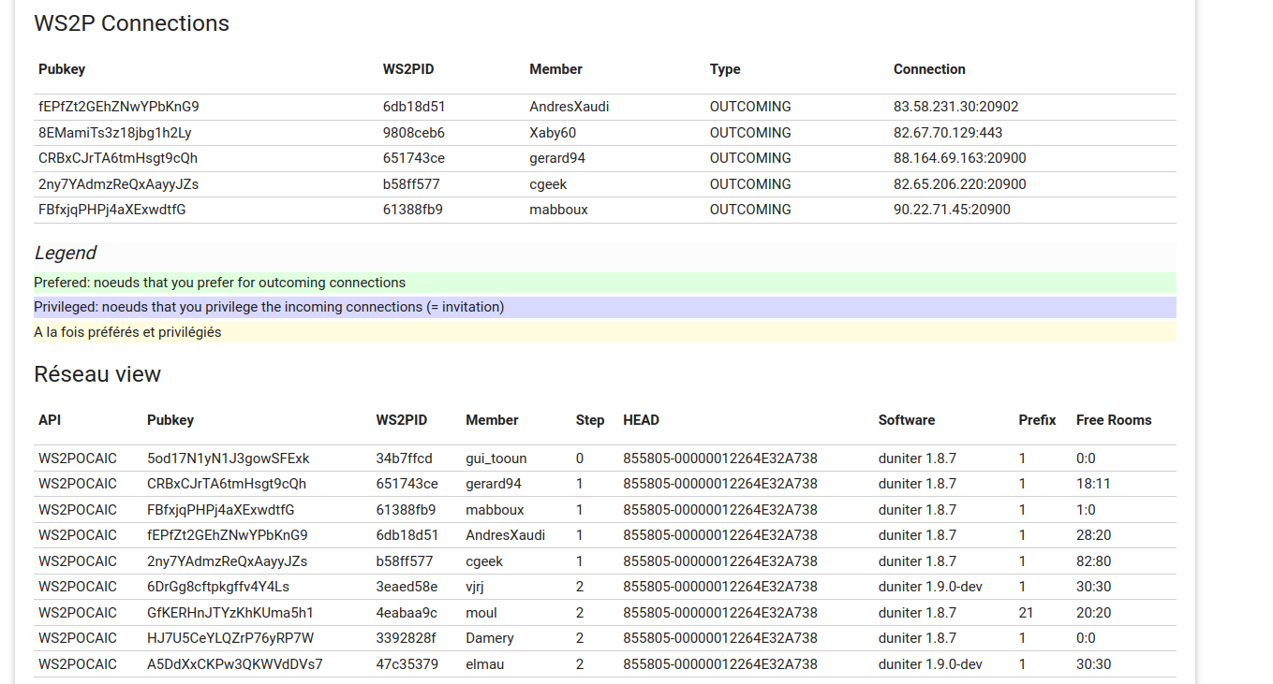Click member elmau
The width and height of the screenshot is (1273, 684).
coord(484,664)
